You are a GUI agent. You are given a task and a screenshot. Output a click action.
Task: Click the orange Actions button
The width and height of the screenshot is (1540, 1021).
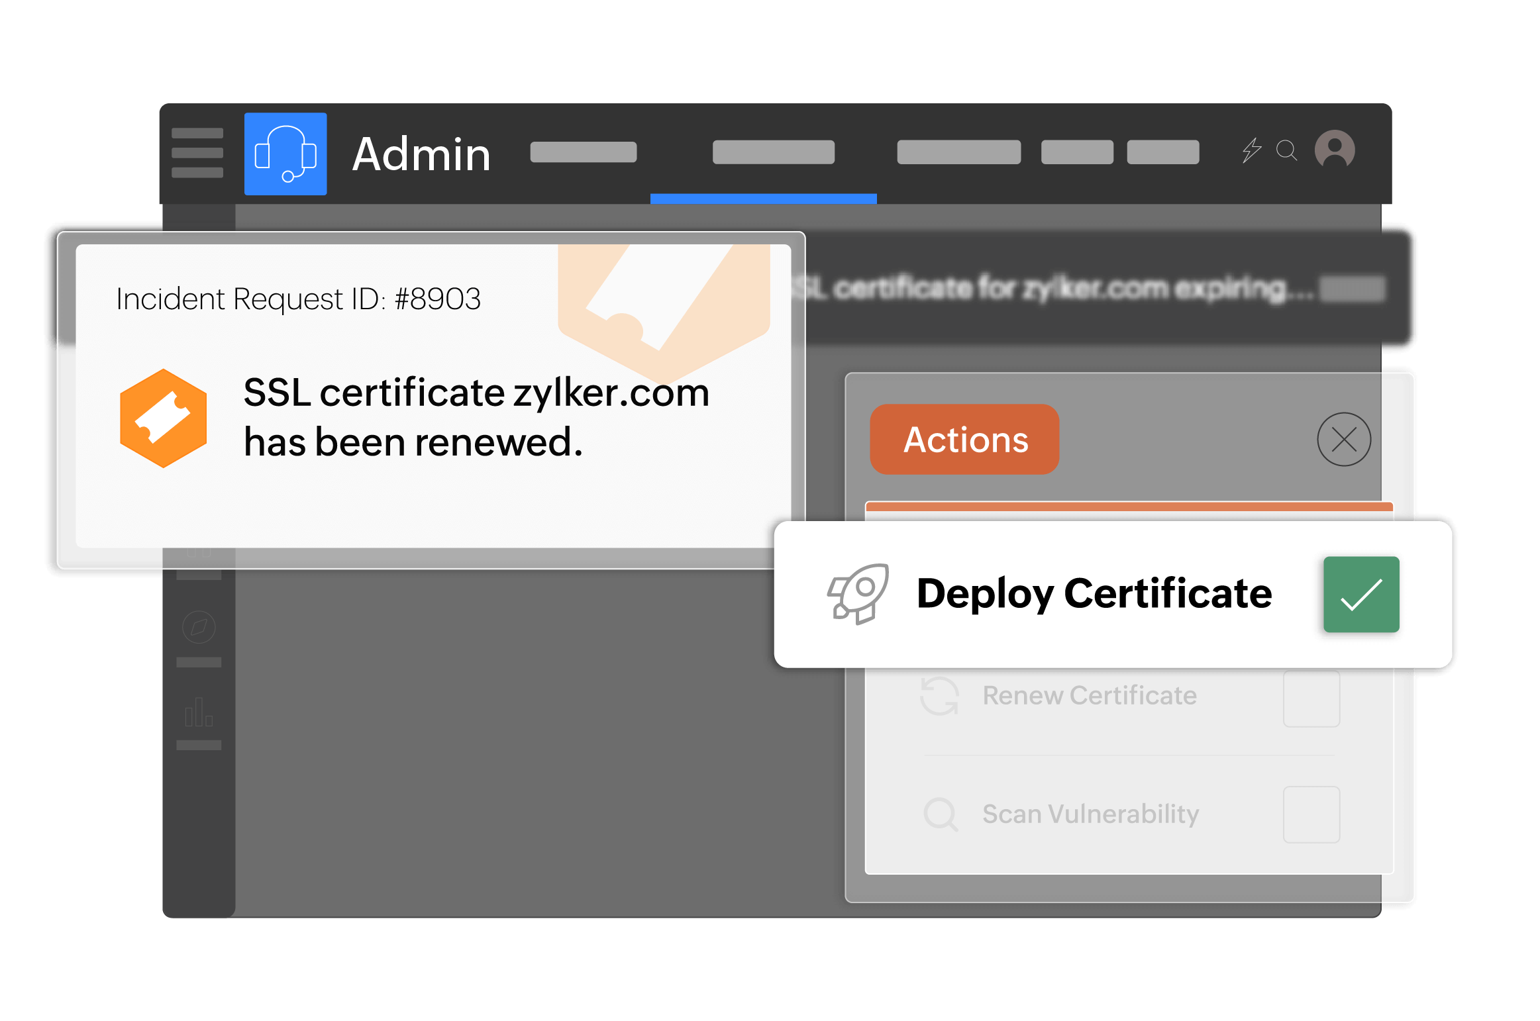(x=964, y=440)
